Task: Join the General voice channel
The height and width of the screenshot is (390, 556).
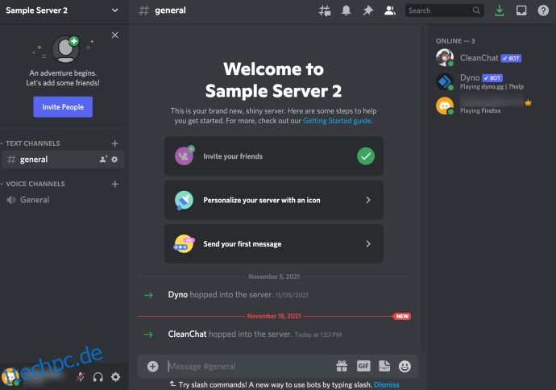Action: coord(63,200)
